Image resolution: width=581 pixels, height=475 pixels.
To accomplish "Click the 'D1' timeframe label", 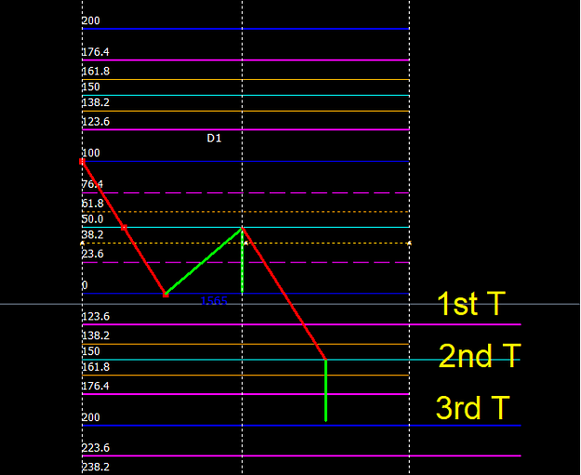I will tap(214, 139).
